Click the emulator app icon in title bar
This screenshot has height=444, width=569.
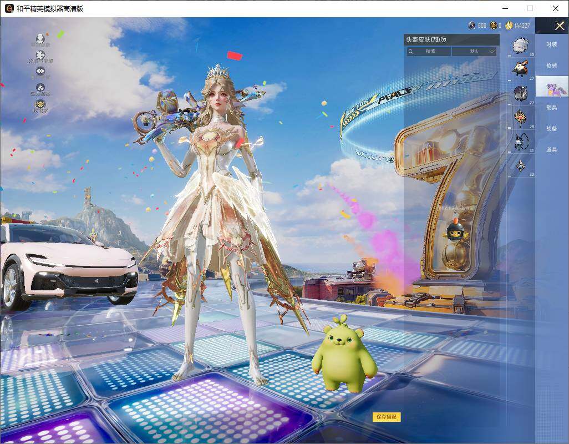click(x=9, y=8)
